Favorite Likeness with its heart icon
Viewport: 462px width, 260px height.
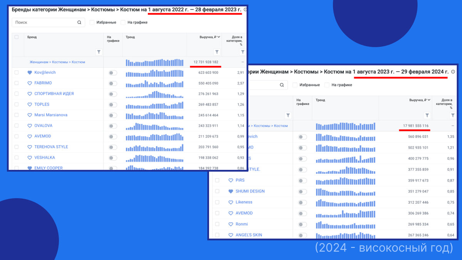point(231,202)
